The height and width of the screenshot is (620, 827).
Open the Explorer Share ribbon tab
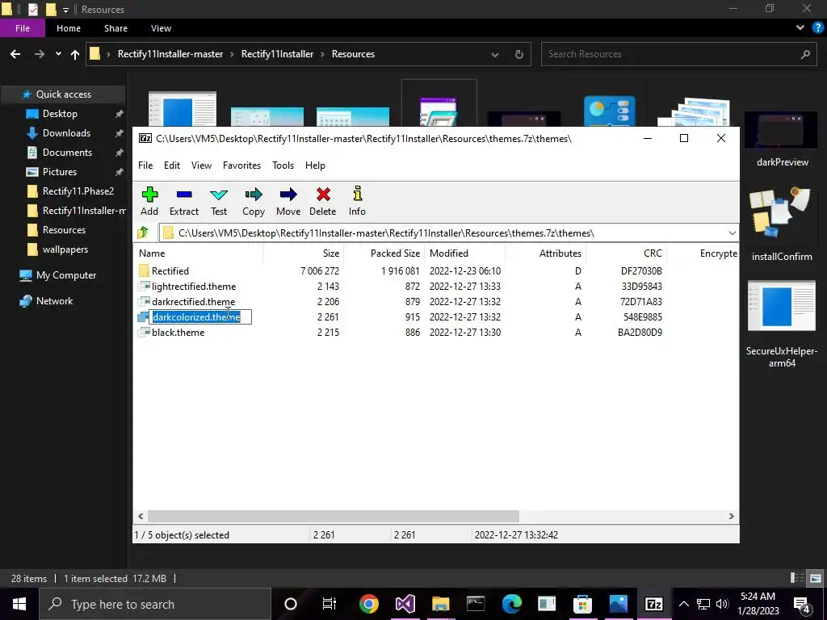pos(115,28)
